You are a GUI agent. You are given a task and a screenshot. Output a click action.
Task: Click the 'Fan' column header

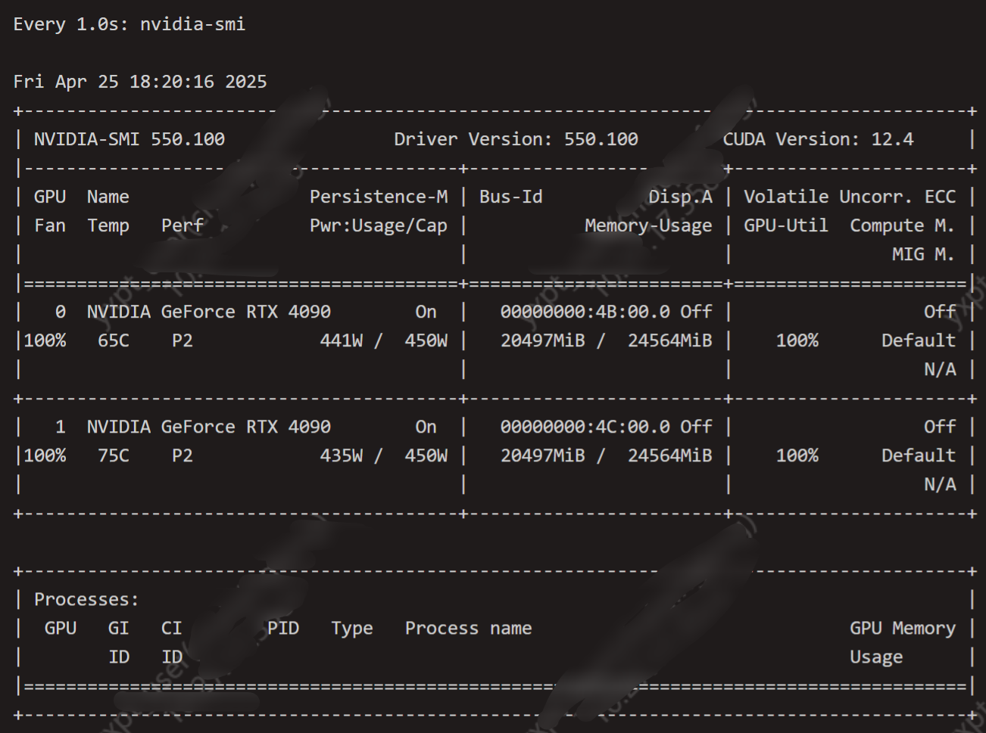(50, 225)
